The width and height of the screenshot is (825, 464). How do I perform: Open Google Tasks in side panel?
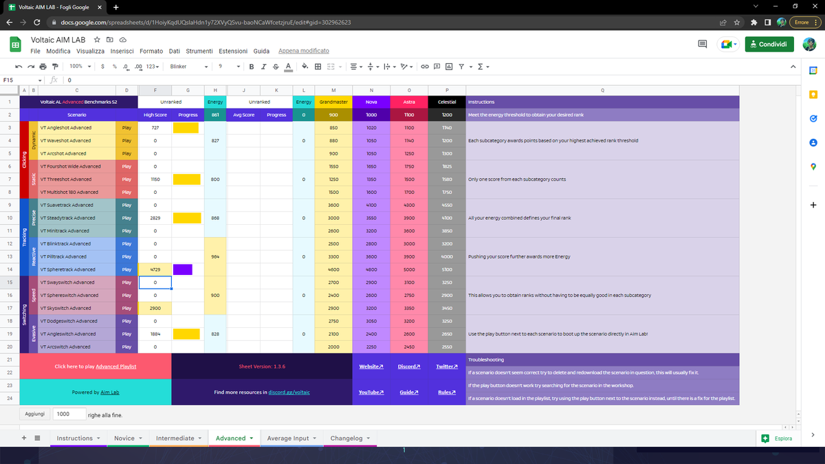click(813, 118)
